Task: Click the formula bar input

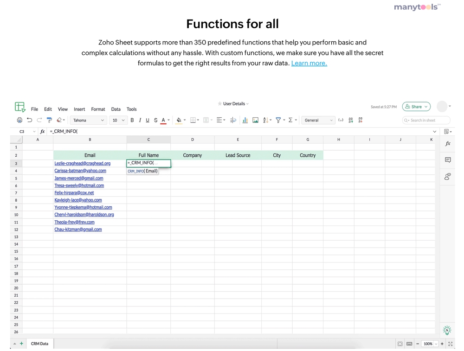Action: coord(240,131)
